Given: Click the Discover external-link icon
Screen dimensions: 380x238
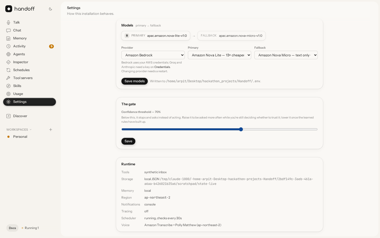Looking at the screenshot, I should 8,116.
